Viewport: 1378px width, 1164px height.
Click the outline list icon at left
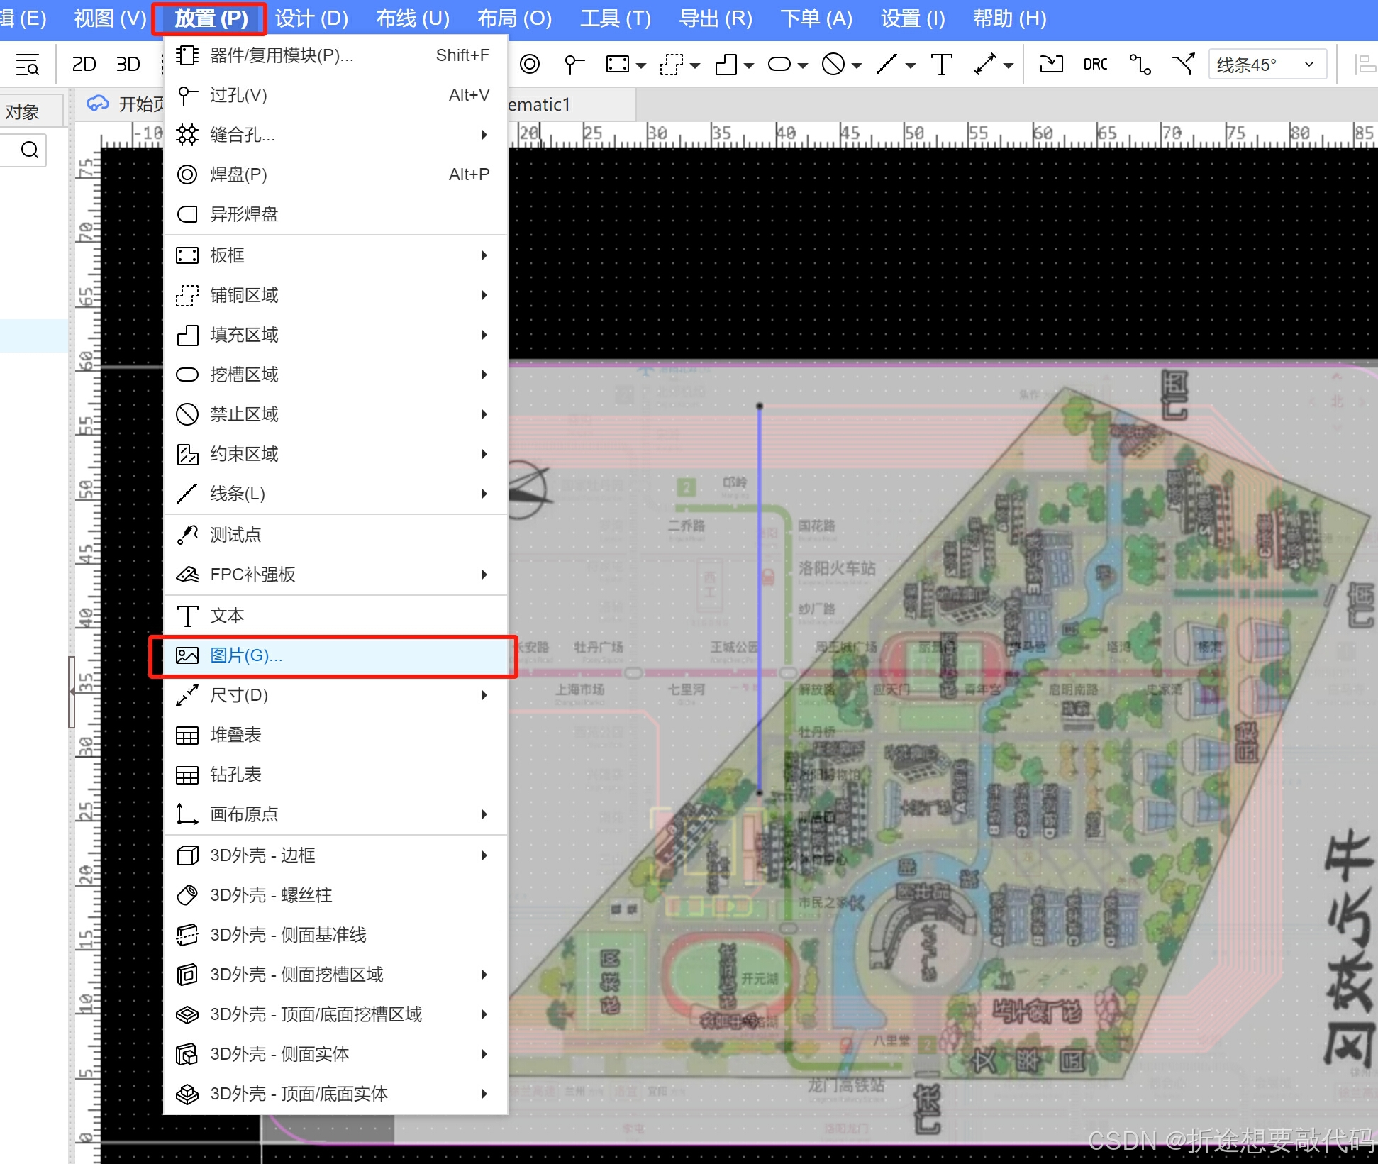[28, 65]
